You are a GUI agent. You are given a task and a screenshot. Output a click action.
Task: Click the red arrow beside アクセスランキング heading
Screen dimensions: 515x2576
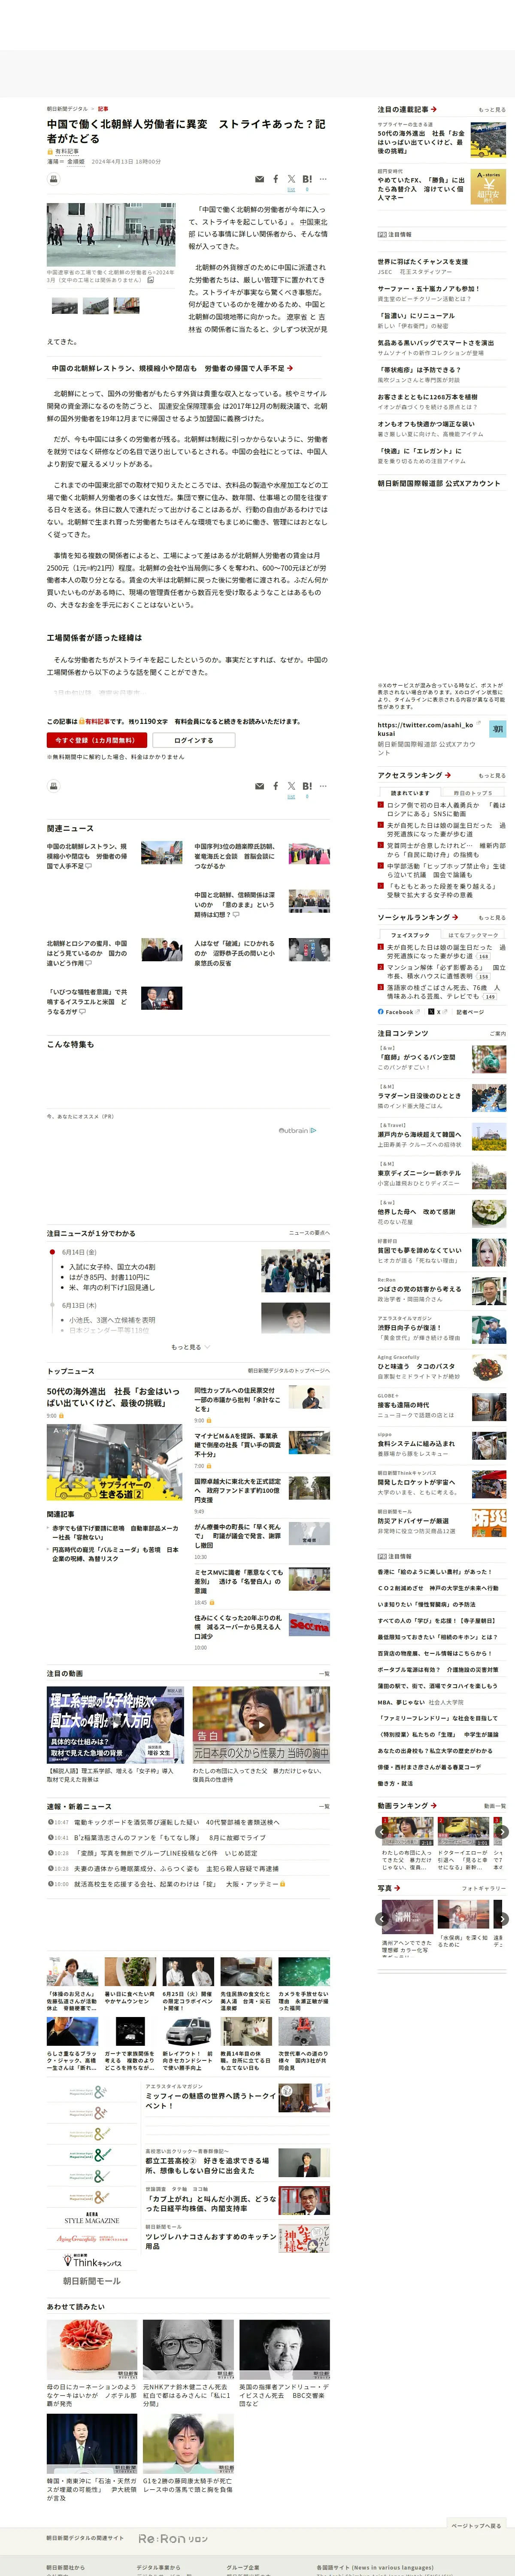[447, 775]
